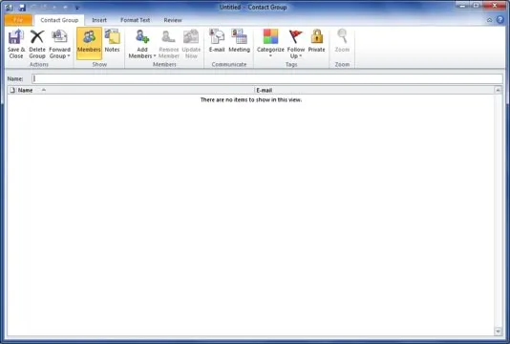The image size is (510, 344).
Task: Click Save icon in quick access toolbar
Action: coord(22,7)
